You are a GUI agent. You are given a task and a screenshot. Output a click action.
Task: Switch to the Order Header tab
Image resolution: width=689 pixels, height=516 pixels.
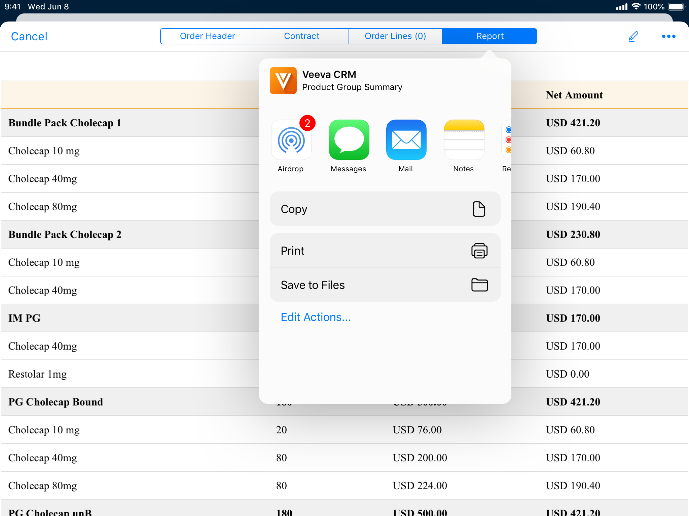click(x=207, y=36)
